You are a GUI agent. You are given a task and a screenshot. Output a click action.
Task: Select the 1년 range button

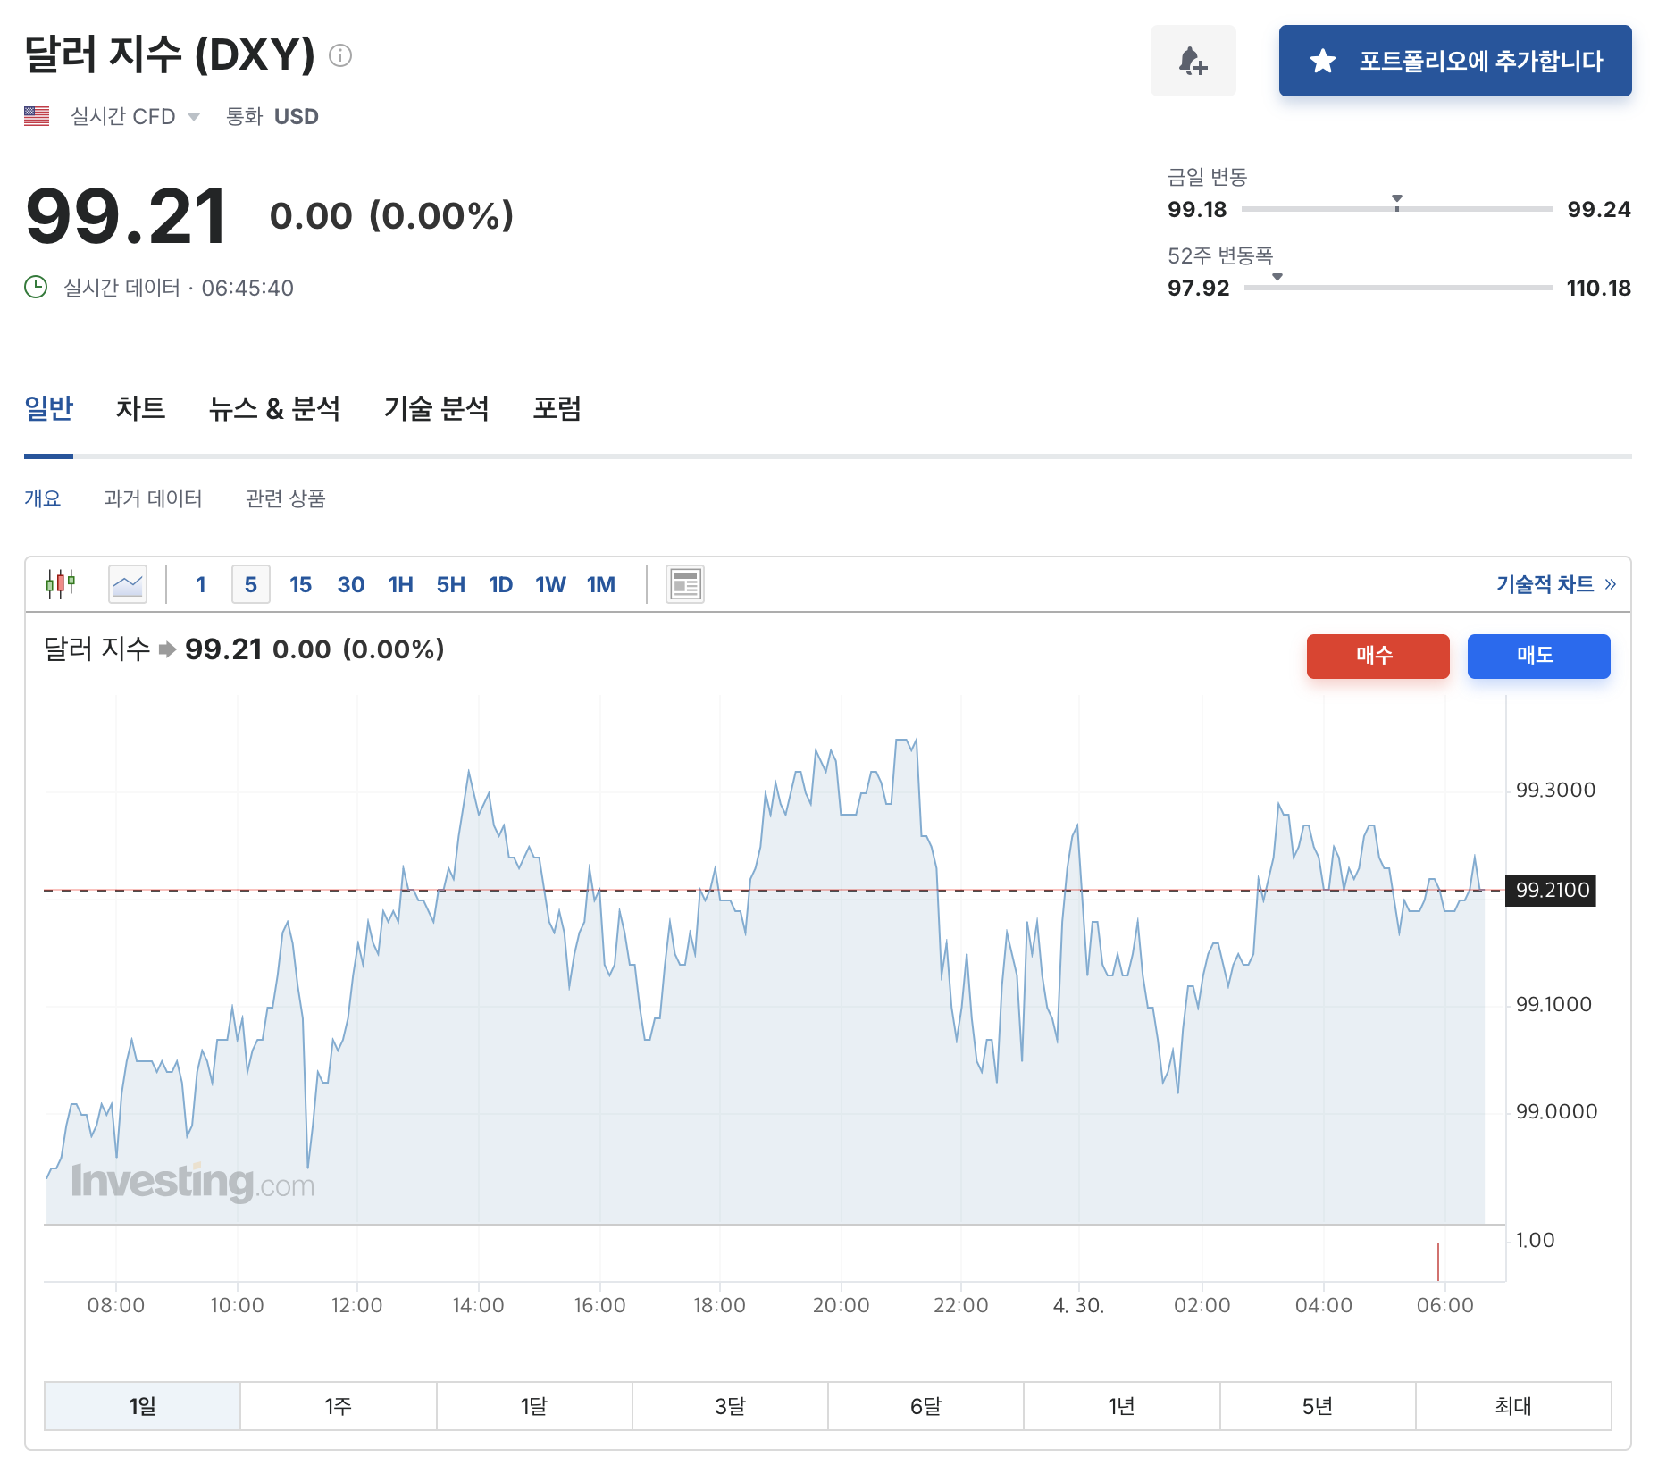1122,1406
